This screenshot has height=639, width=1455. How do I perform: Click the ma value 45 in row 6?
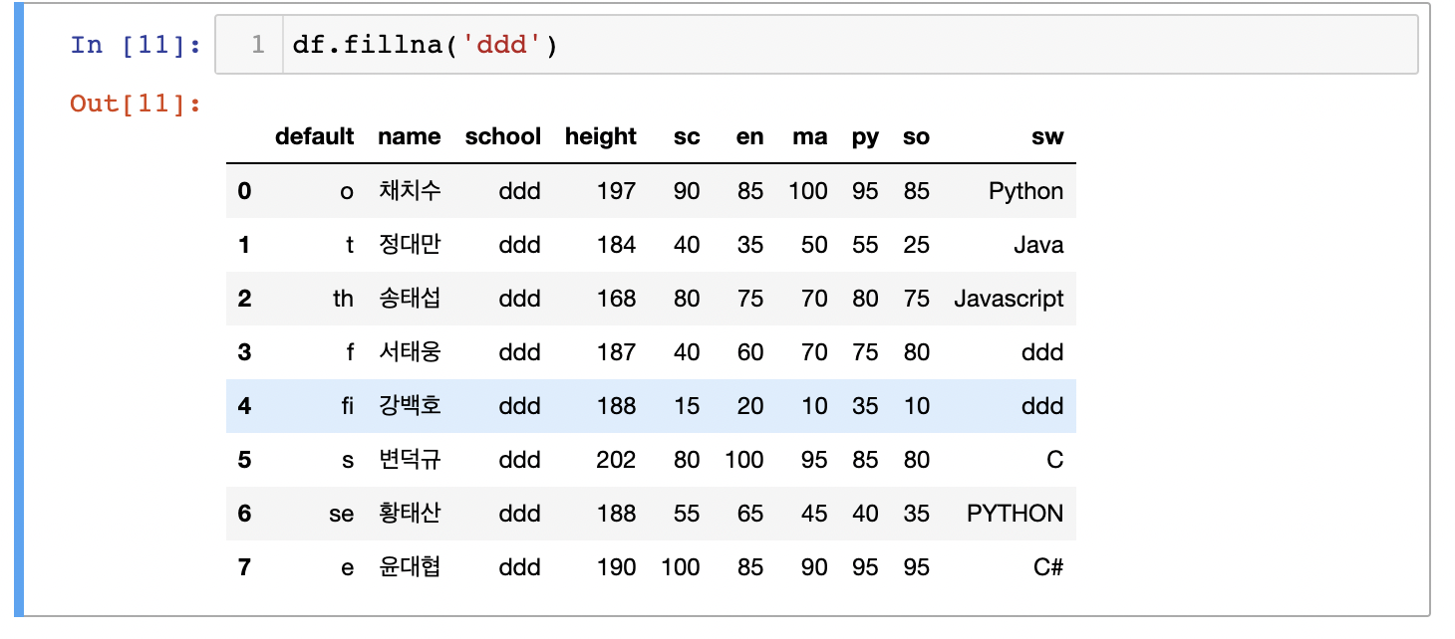(814, 514)
